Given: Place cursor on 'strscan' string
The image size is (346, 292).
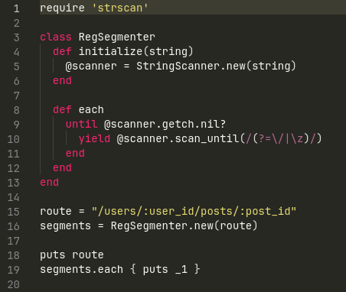Looking at the screenshot, I should tap(119, 8).
